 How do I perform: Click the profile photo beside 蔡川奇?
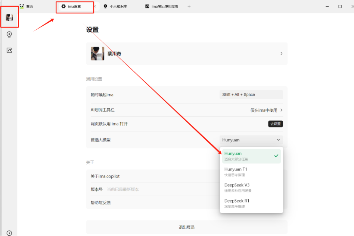(97, 54)
